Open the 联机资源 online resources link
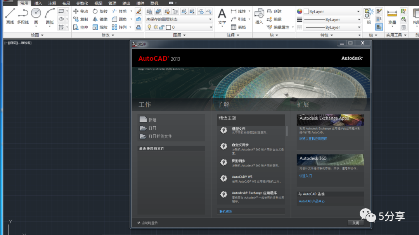Viewport: 419px width, 235px height. pyautogui.click(x=225, y=211)
